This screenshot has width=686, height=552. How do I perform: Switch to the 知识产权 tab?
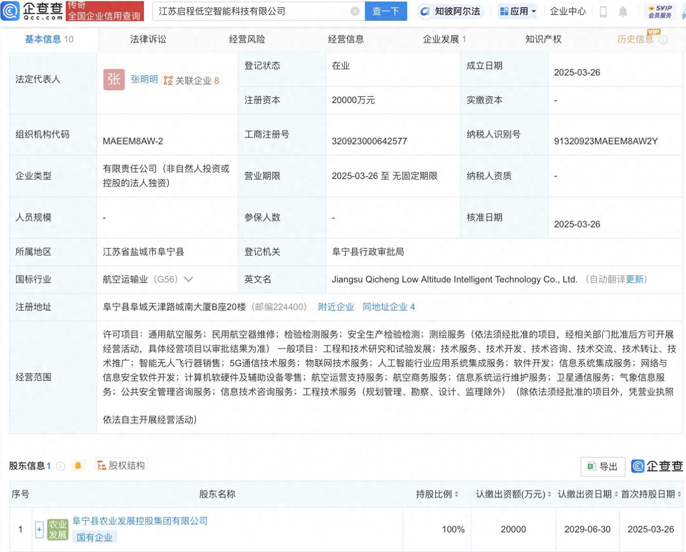543,39
